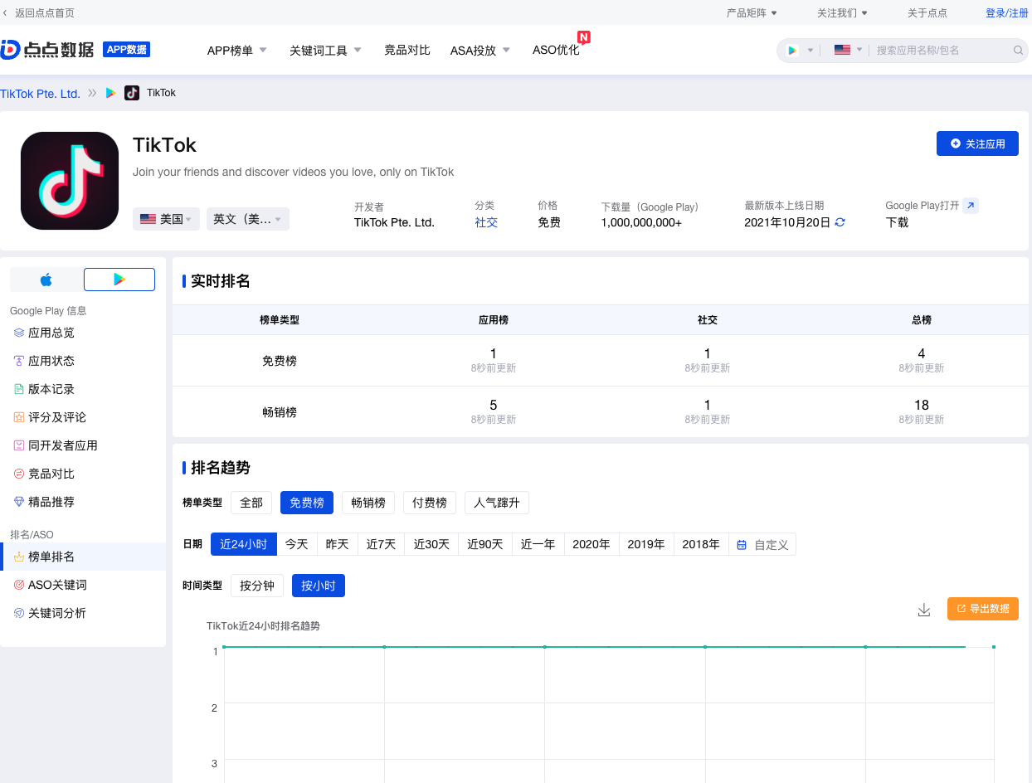Select 全部 chart type
Viewport: 1032px width, 783px height.
pyautogui.click(x=251, y=503)
